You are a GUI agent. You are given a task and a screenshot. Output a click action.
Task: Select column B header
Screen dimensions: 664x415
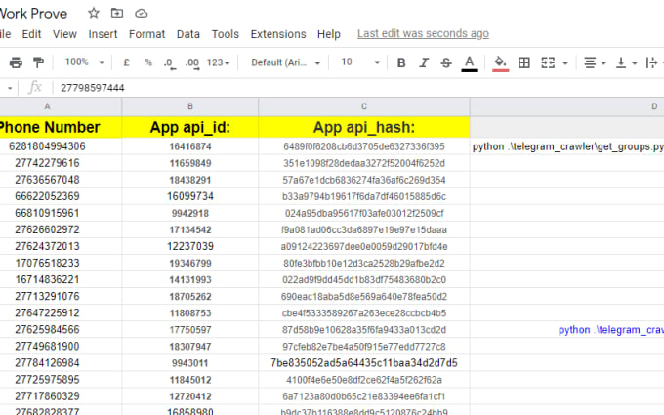point(190,106)
